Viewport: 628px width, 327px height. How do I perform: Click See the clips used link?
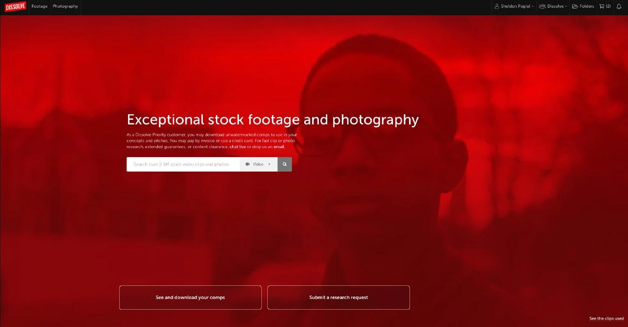[x=606, y=319]
